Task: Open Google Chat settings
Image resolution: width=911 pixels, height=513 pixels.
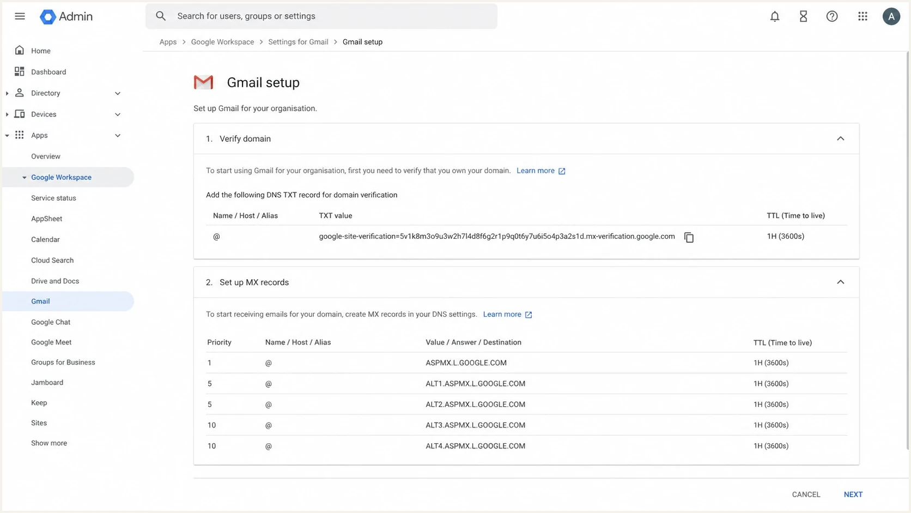Action: pos(51,322)
